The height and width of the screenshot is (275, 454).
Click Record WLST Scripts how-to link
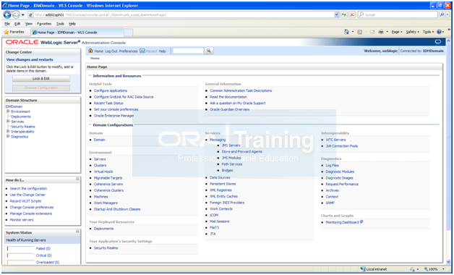[25, 200]
